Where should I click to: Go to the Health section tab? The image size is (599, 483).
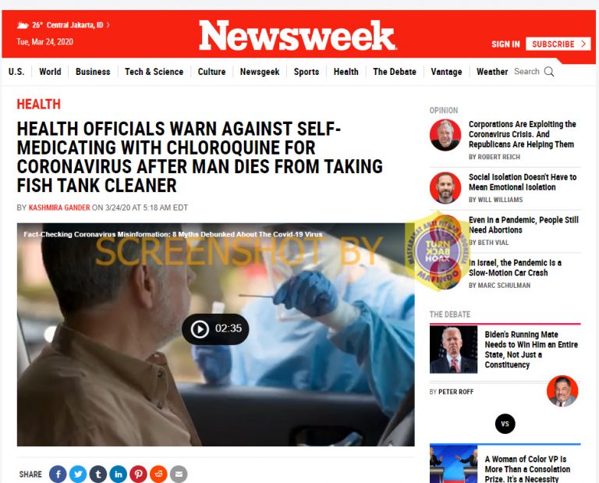point(346,72)
